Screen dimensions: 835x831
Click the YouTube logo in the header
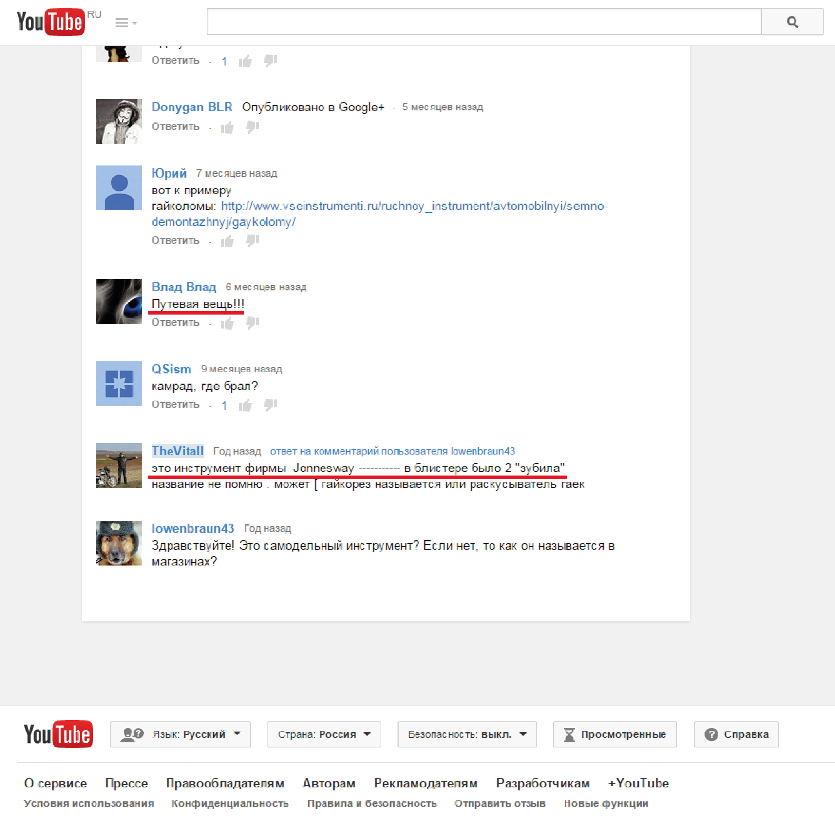click(51, 22)
